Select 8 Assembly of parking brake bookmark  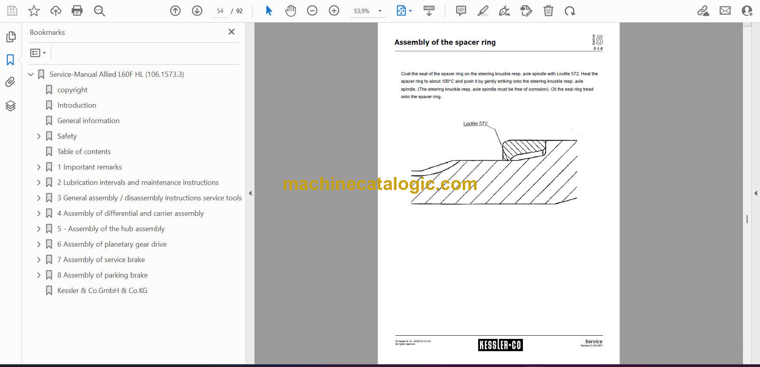click(x=103, y=275)
